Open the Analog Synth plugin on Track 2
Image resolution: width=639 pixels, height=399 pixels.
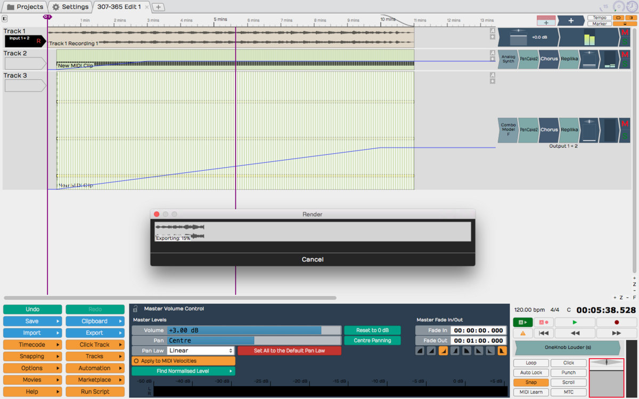[508, 59]
